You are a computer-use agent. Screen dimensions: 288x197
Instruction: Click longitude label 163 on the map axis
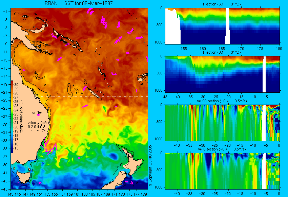[84, 194]
